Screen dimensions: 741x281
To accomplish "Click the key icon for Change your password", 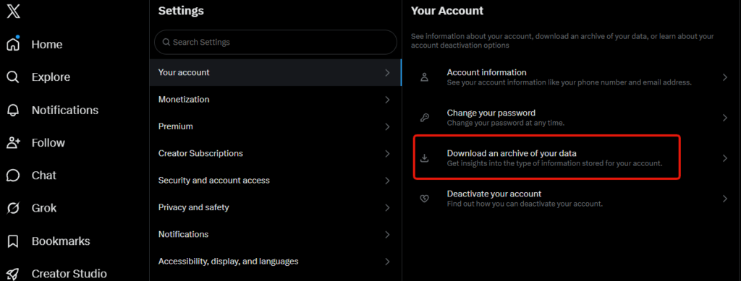I will click(424, 118).
